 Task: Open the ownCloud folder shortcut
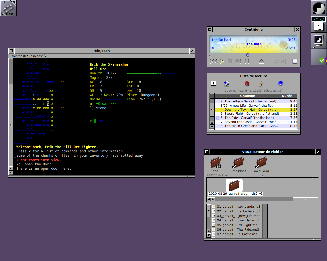pyautogui.click(x=261, y=163)
